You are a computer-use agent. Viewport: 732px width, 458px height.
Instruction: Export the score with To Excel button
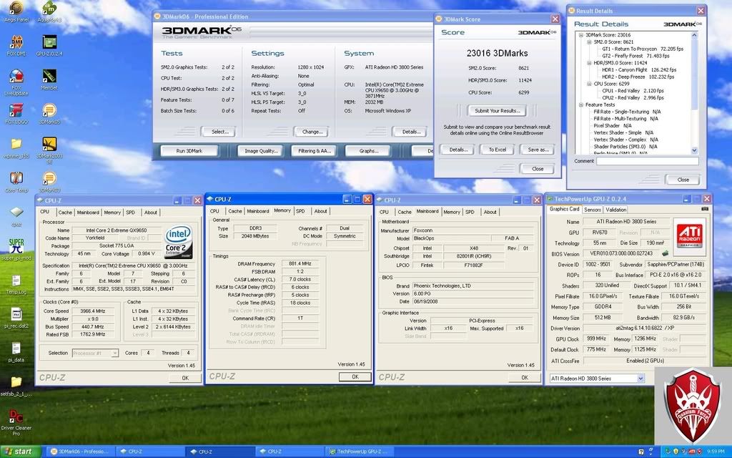point(498,150)
